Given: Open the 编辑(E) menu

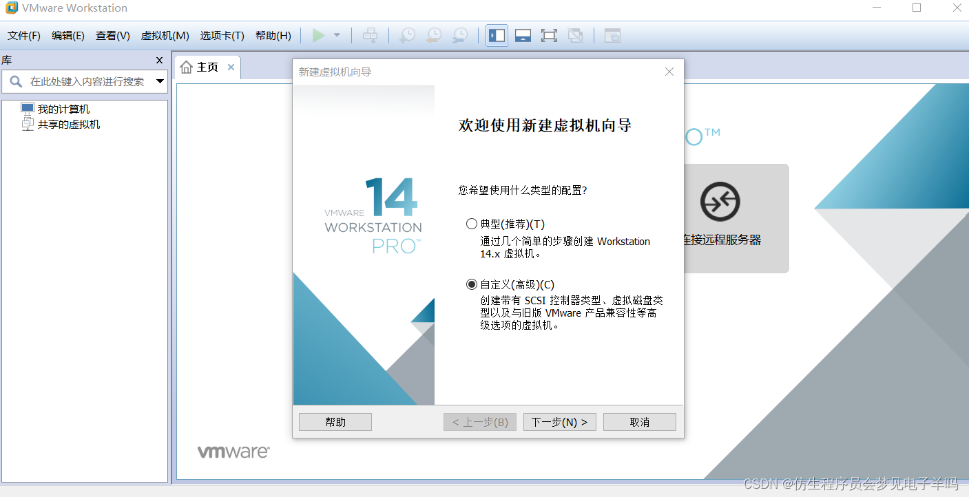Looking at the screenshot, I should [x=68, y=35].
